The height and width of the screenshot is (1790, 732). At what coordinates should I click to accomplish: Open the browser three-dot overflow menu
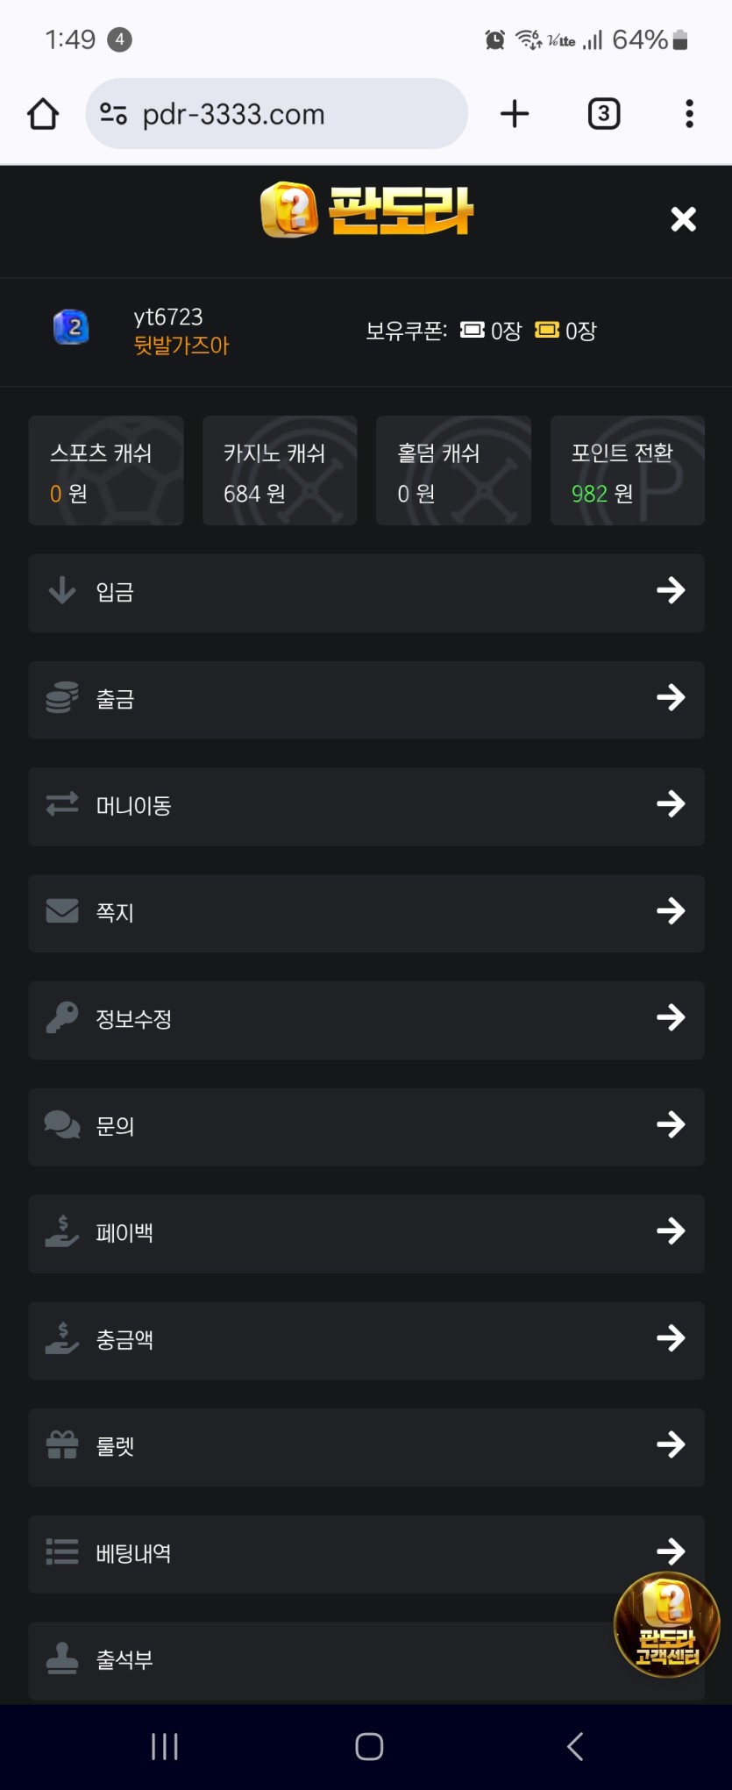689,114
